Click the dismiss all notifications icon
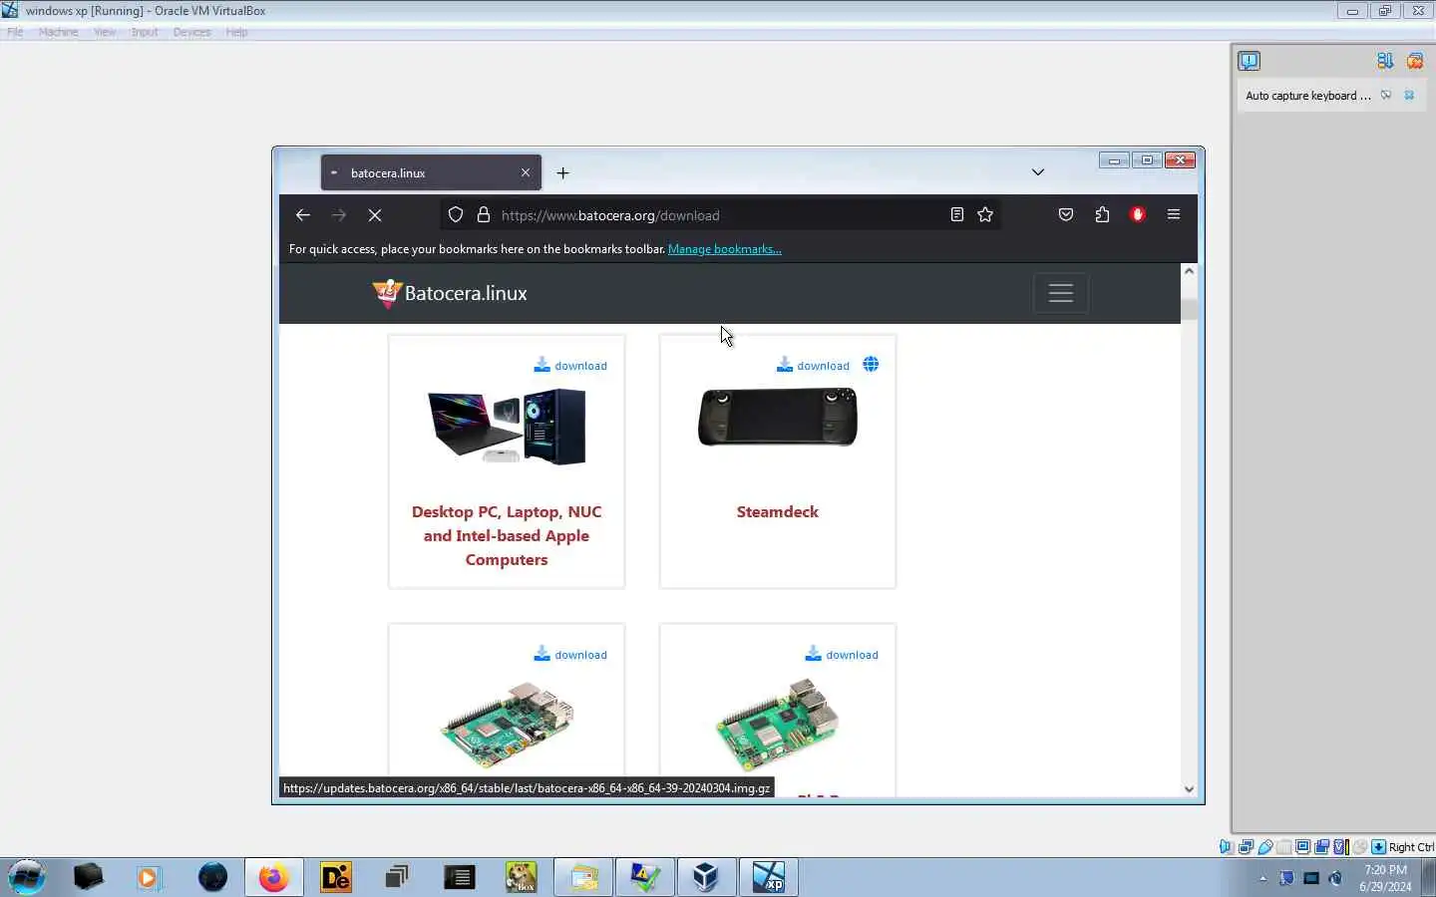 (1415, 61)
